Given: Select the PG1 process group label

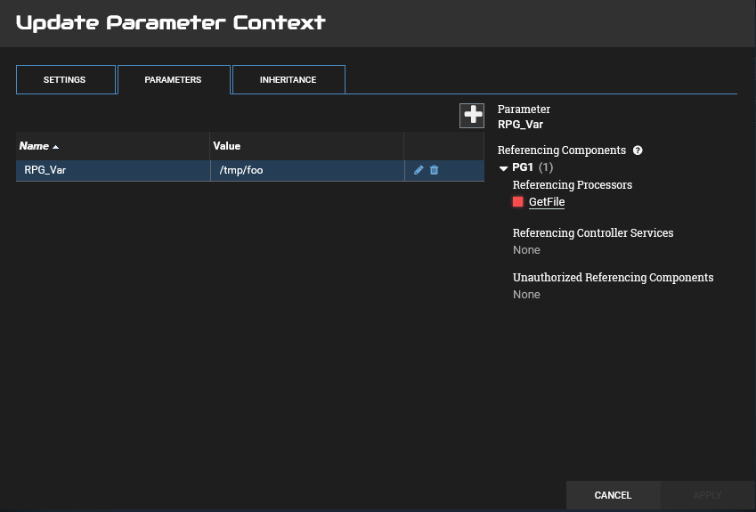Looking at the screenshot, I should coord(523,167).
